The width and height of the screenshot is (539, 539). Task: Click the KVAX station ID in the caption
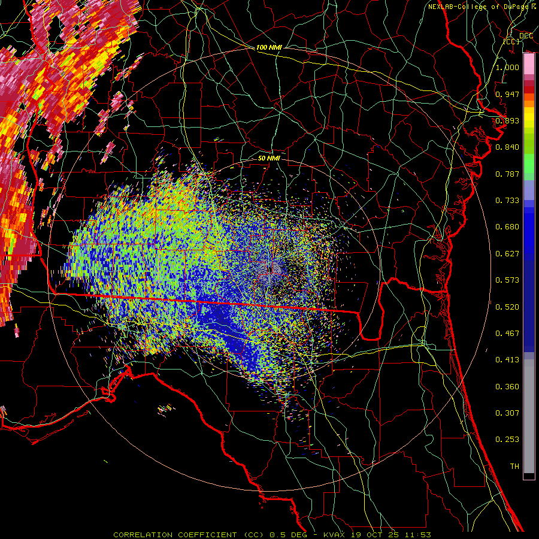[x=335, y=535]
